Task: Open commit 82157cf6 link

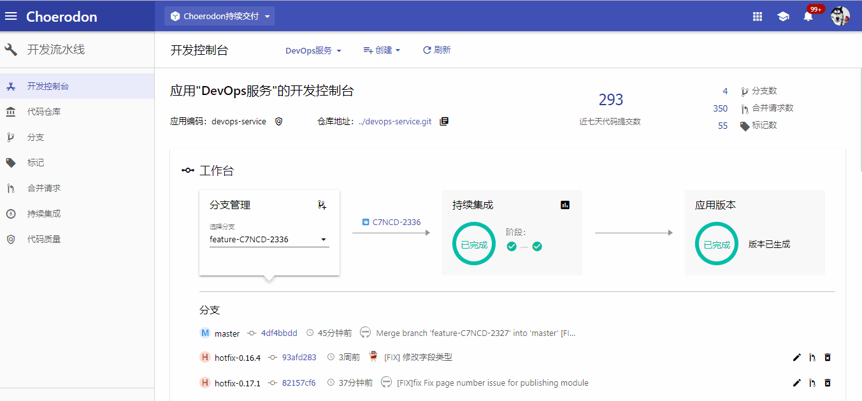Action: point(298,383)
